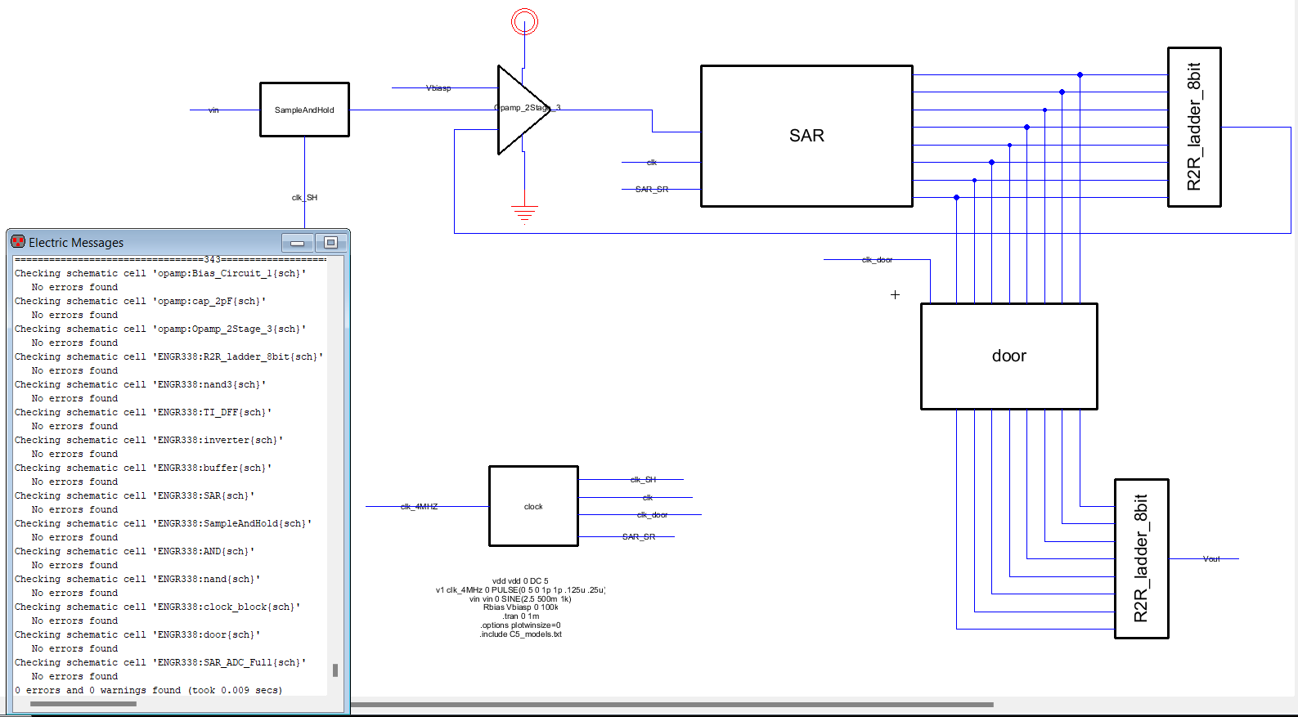Viewport: 1298px width, 717px height.
Task: Maximize the Electric Messages window
Action: point(330,243)
